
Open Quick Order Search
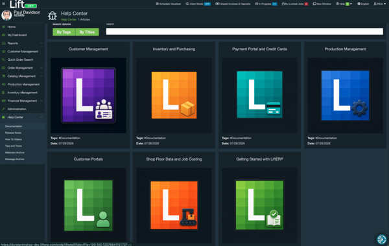[x=20, y=60]
